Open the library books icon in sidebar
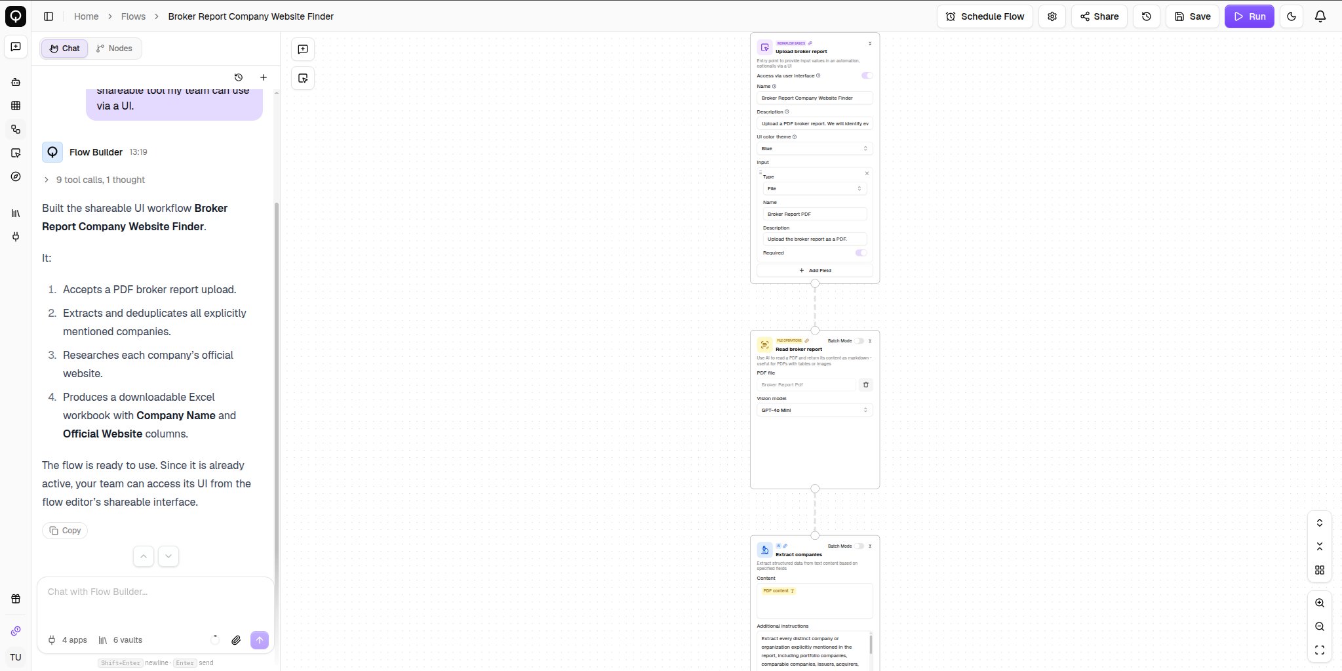Viewport: 1342px width, 671px height. (16, 213)
